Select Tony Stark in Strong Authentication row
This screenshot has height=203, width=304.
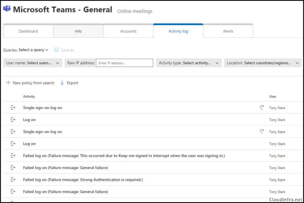click(x=277, y=180)
